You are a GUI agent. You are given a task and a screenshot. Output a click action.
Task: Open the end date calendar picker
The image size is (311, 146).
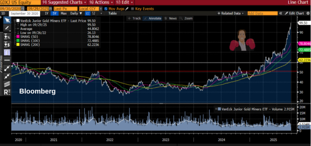click(51, 9)
